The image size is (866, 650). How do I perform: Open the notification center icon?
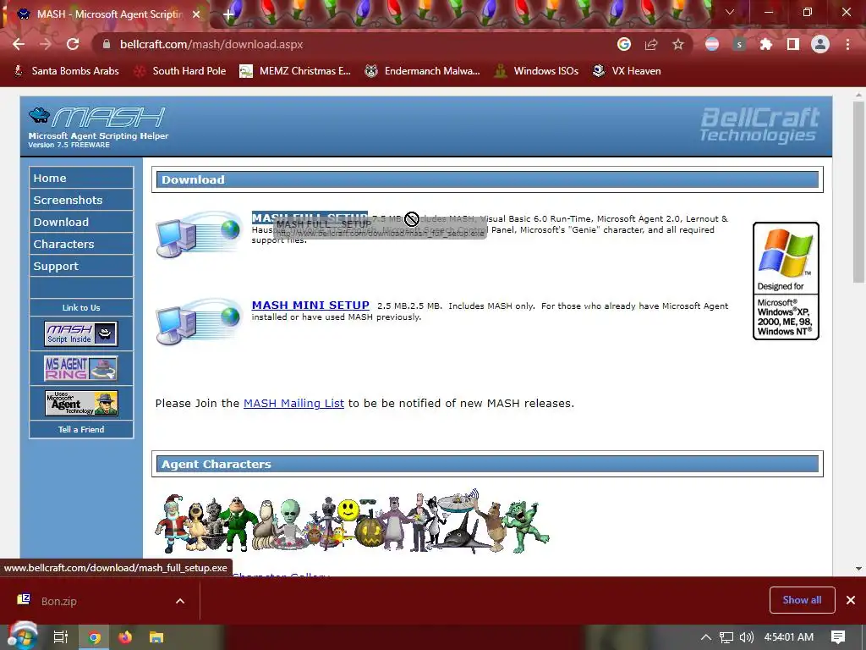click(838, 637)
